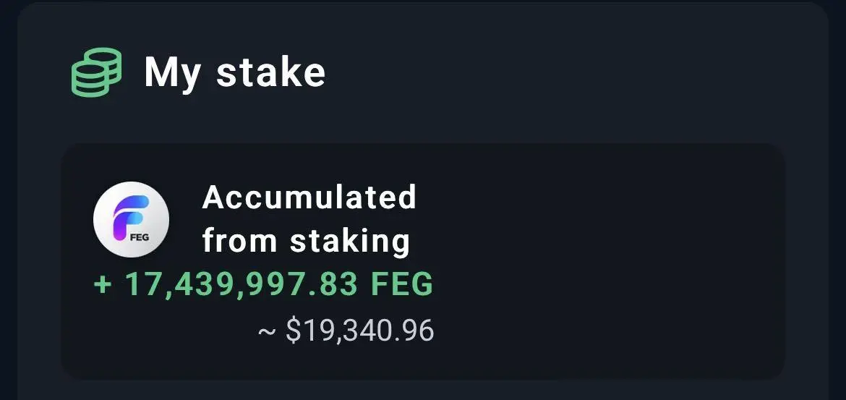Select the My stake heading
The image size is (846, 400).
[235, 72]
